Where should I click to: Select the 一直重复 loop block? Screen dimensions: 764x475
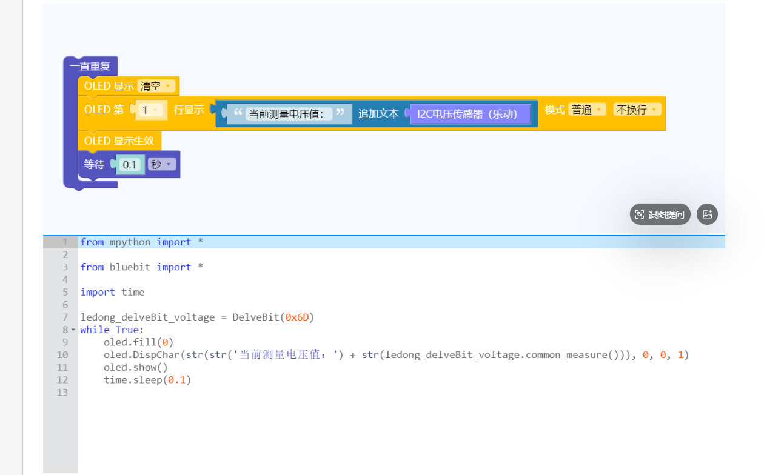tap(91, 66)
